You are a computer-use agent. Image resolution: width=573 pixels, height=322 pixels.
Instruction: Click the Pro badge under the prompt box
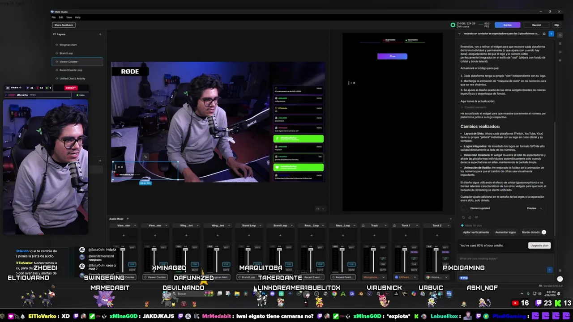[x=464, y=278]
